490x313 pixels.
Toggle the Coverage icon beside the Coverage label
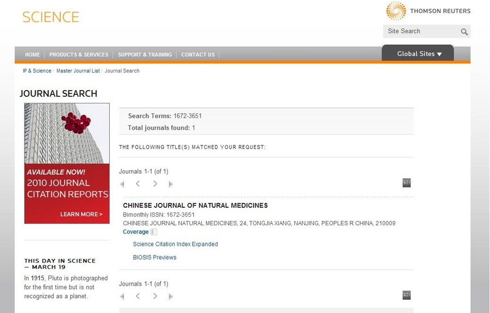click(154, 232)
